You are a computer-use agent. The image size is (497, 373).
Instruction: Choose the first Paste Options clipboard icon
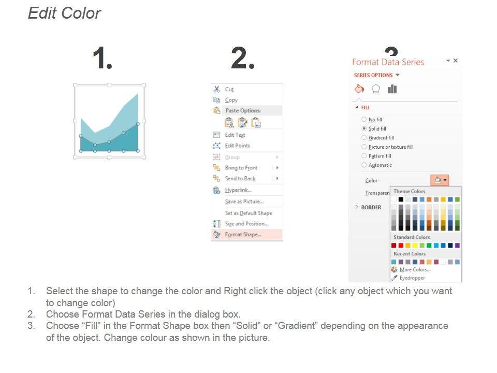coord(229,122)
